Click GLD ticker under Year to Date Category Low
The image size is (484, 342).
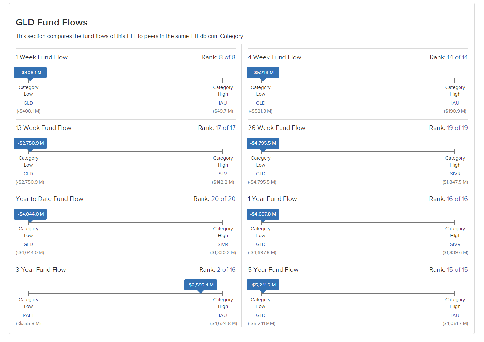coord(28,244)
